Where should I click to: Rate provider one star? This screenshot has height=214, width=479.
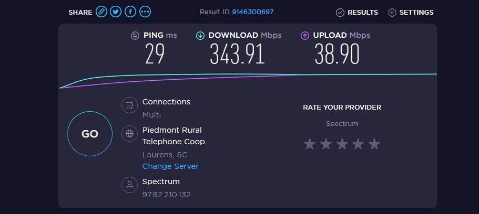(x=310, y=144)
